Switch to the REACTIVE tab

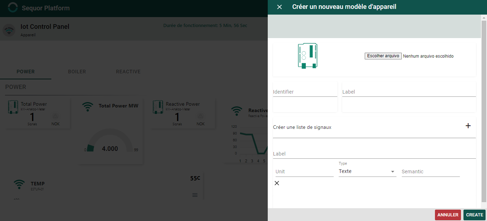pyautogui.click(x=128, y=72)
